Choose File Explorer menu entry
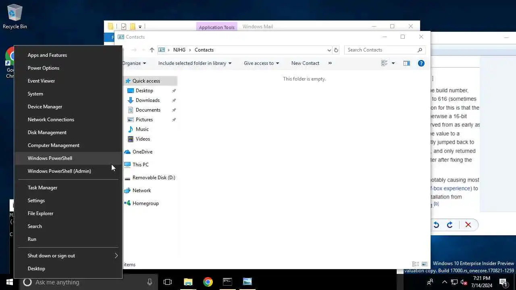This screenshot has height=290, width=516. tap(68, 213)
